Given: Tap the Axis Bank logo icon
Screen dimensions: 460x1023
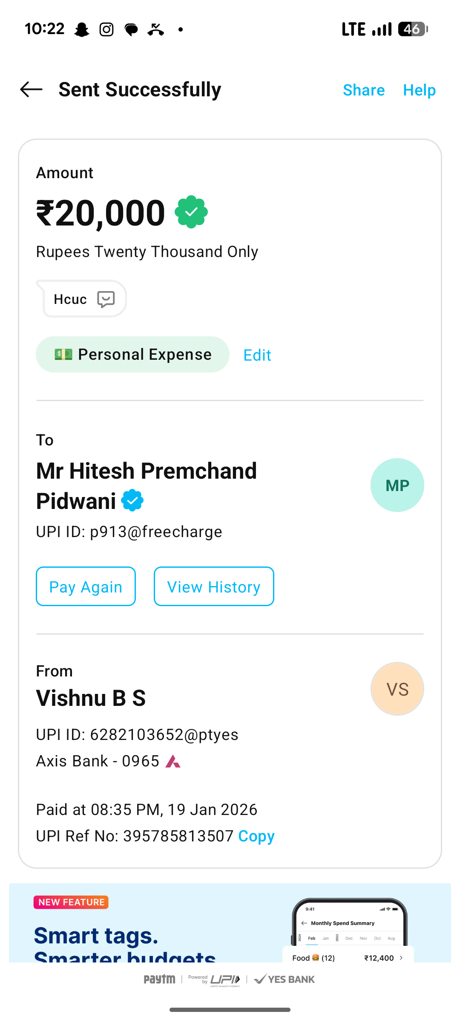Looking at the screenshot, I should tap(173, 761).
